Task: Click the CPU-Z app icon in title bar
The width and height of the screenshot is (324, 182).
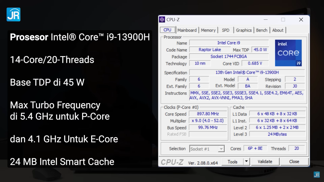Action: (x=162, y=20)
